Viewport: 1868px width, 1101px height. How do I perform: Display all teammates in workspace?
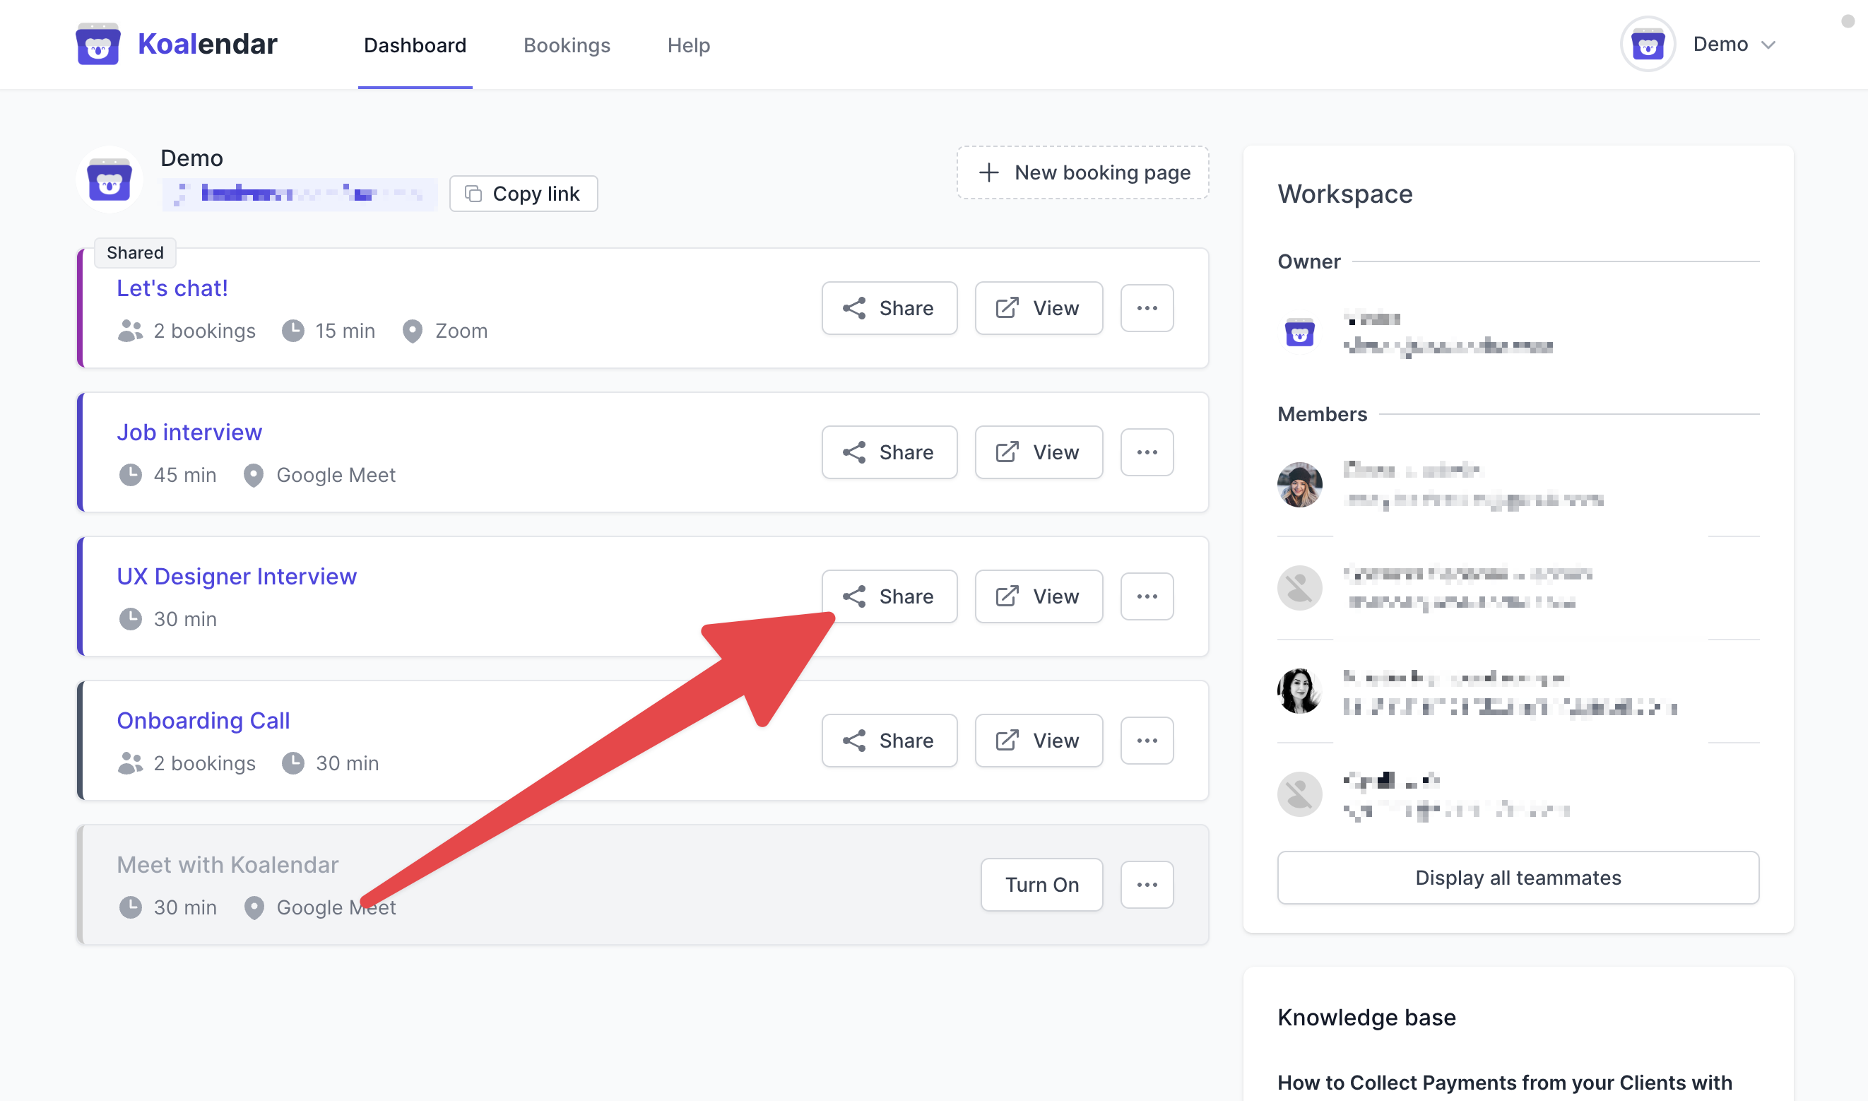[x=1518, y=877]
